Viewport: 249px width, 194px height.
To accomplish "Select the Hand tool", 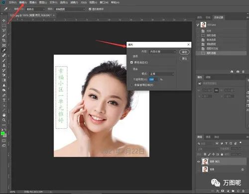I will click(x=4, y=115).
